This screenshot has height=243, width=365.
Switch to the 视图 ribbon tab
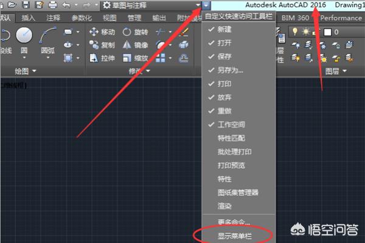point(109,18)
